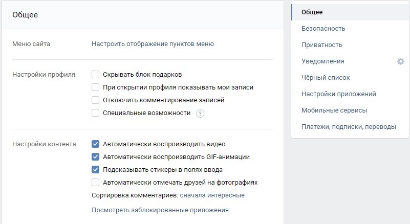This screenshot has height=224, width=410.
Task: Enable Скрывать блок подарков checkbox
Action: pos(95,75)
